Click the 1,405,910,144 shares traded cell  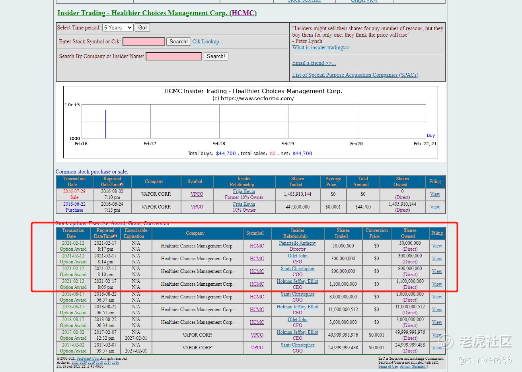pyautogui.click(x=298, y=194)
